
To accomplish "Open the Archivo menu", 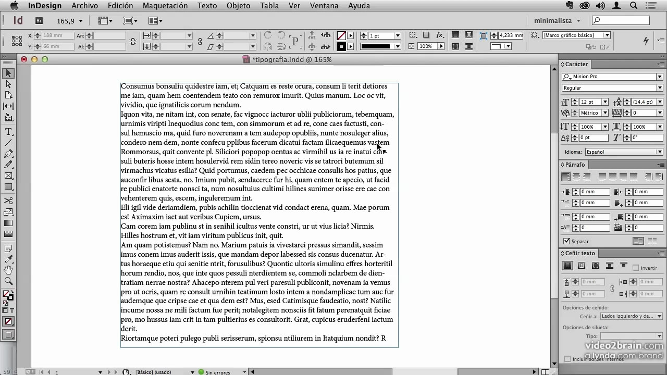I will point(84,6).
